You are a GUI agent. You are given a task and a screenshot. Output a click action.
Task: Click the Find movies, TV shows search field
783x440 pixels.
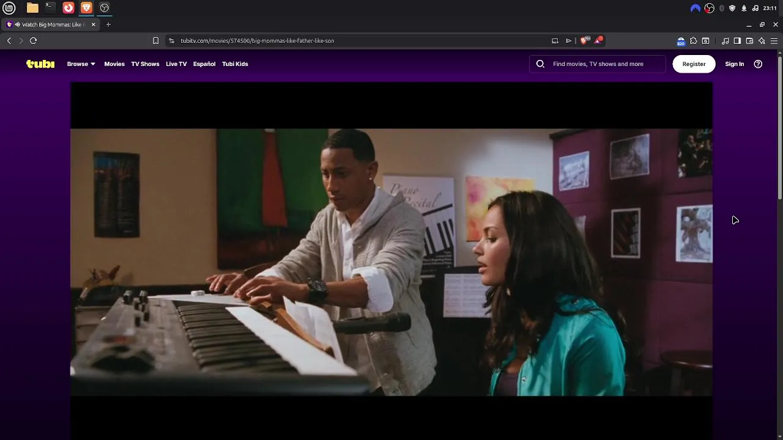coord(598,64)
